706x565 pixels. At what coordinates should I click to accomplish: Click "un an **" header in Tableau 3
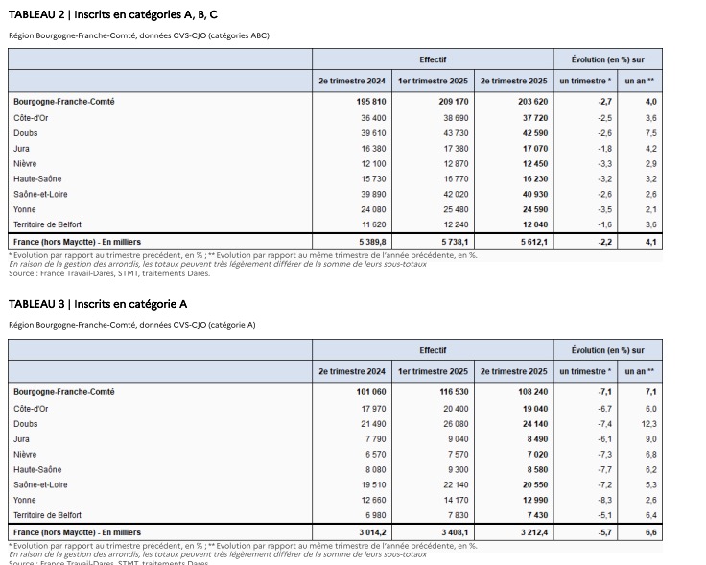640,371
